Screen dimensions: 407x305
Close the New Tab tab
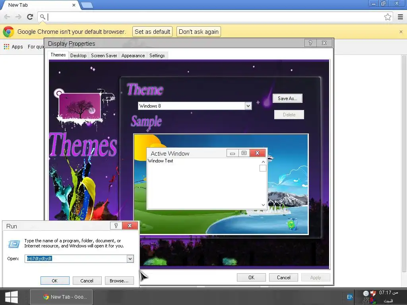tap(74, 5)
